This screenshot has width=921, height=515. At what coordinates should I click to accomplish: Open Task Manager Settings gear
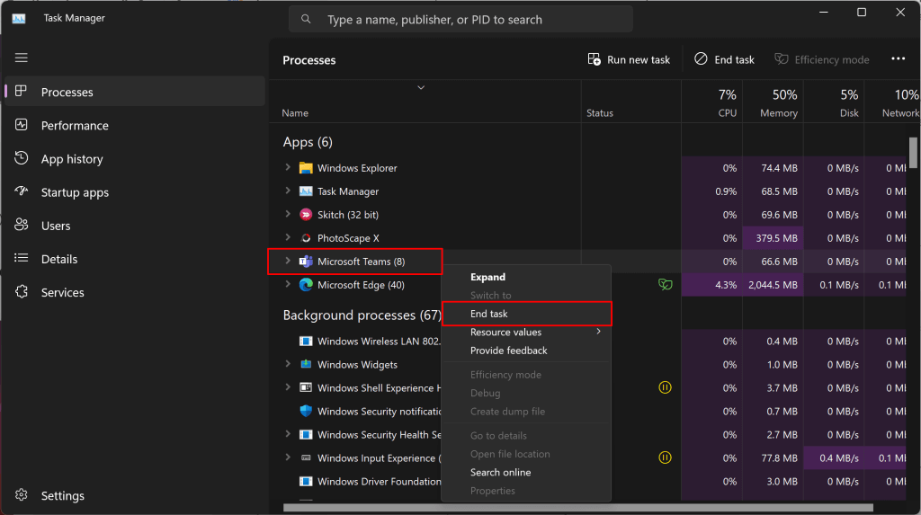22,495
